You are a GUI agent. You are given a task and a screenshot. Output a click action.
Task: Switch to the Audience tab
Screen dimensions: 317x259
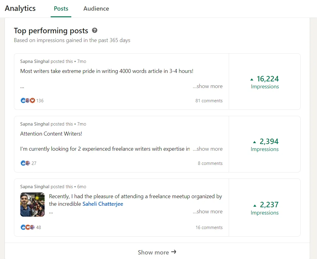click(x=96, y=9)
